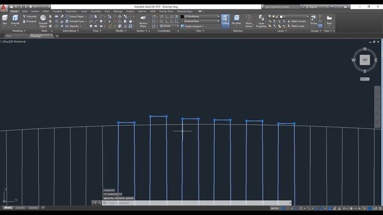Switch to the Surface ribbon tab
Viewport: 383px width, 215px height.
click(x=35, y=11)
